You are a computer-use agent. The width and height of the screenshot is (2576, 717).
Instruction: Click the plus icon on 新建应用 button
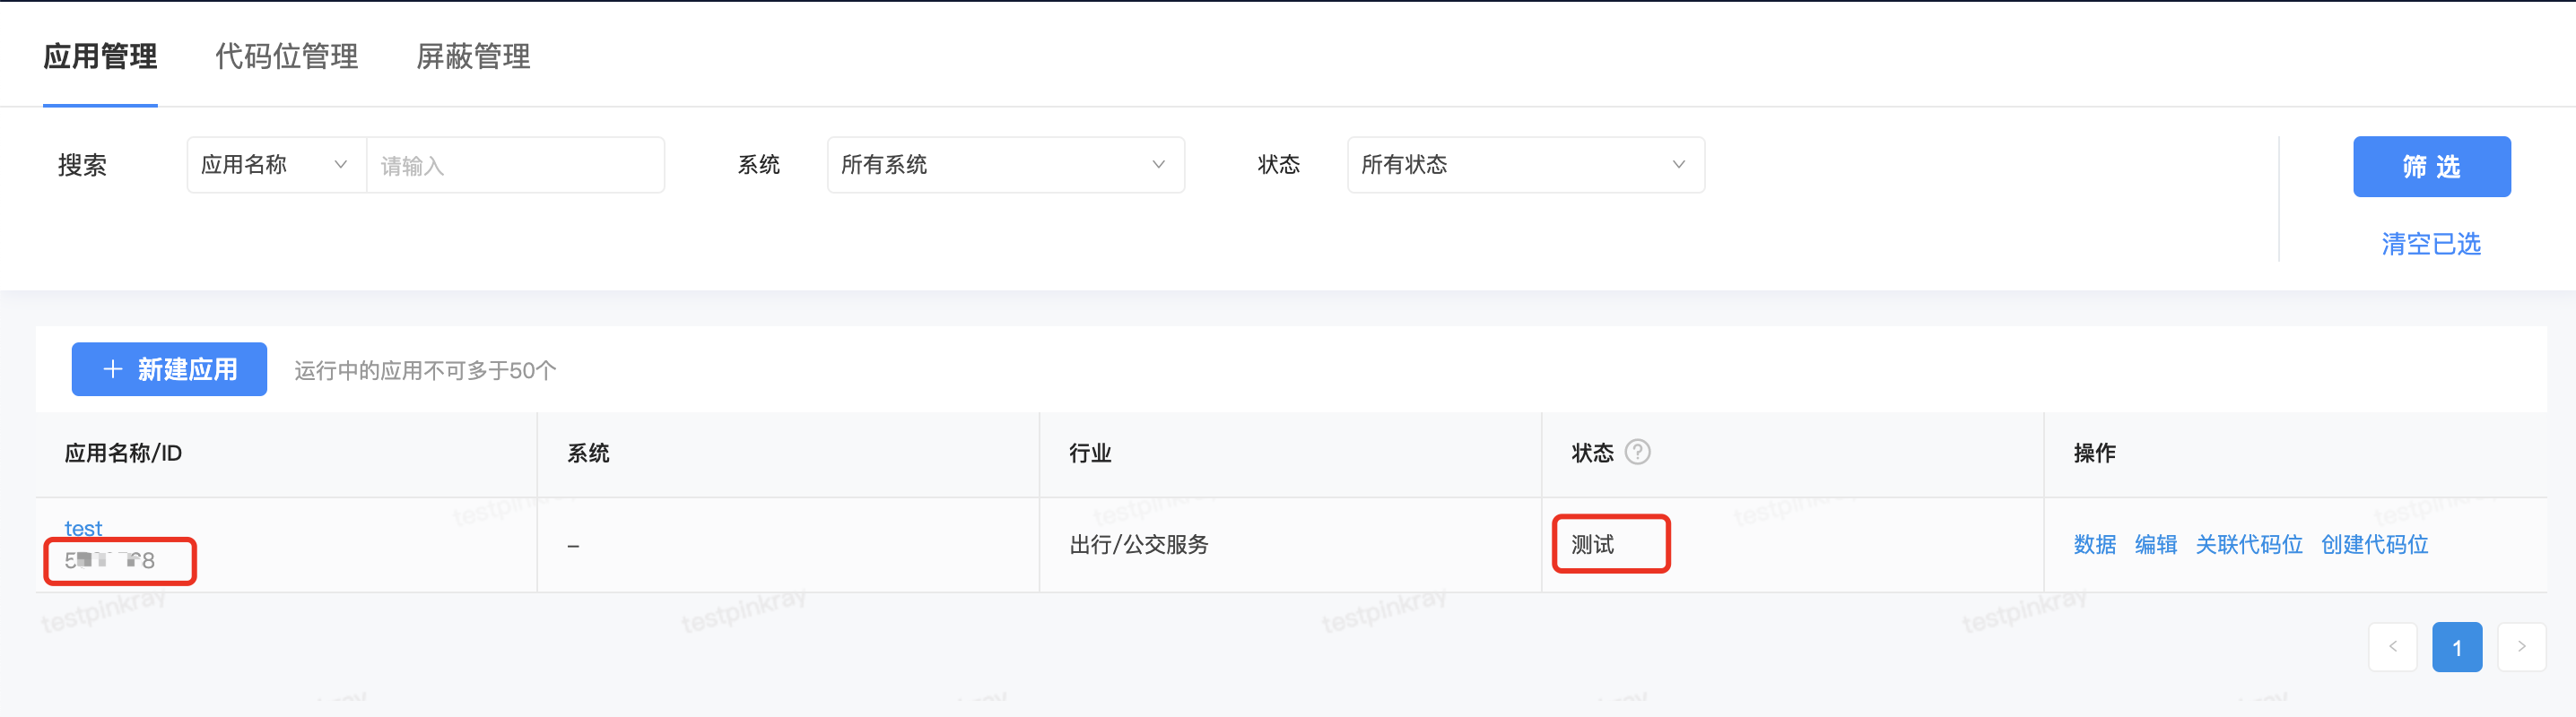(x=113, y=368)
